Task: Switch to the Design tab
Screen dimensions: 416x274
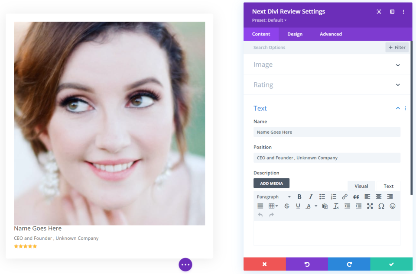Action: point(295,34)
